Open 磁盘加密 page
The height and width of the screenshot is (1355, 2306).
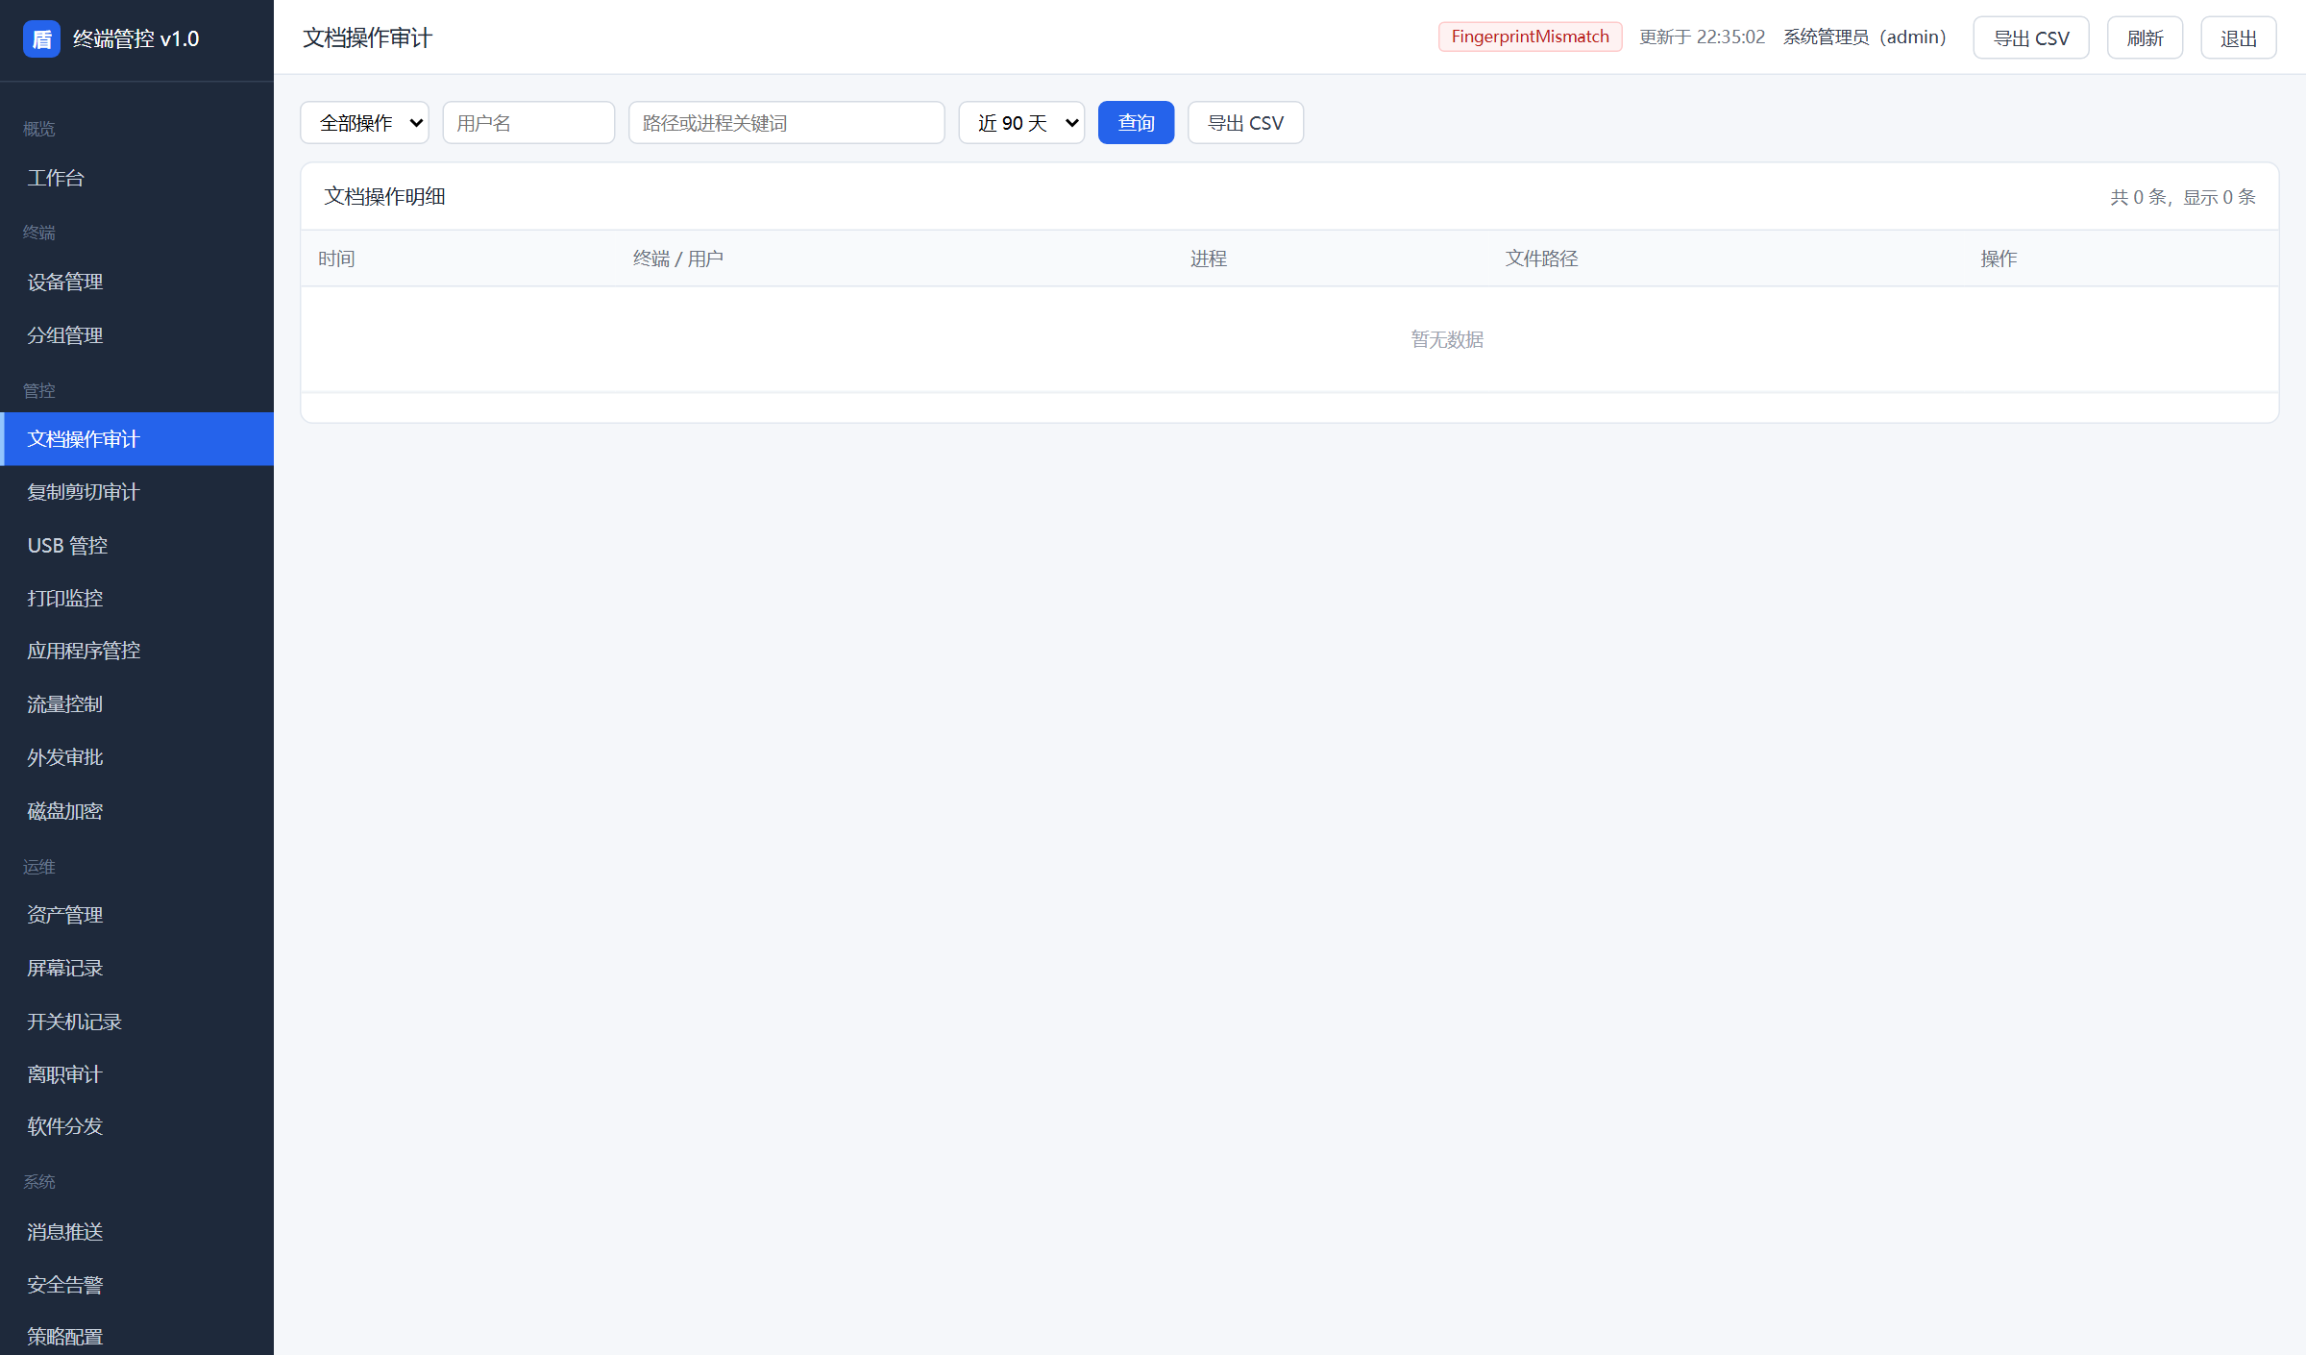[136, 811]
